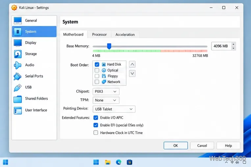Open Storage disk icon in sidebar
Viewport: 251px width, 167px height.
pyautogui.click(x=18, y=54)
